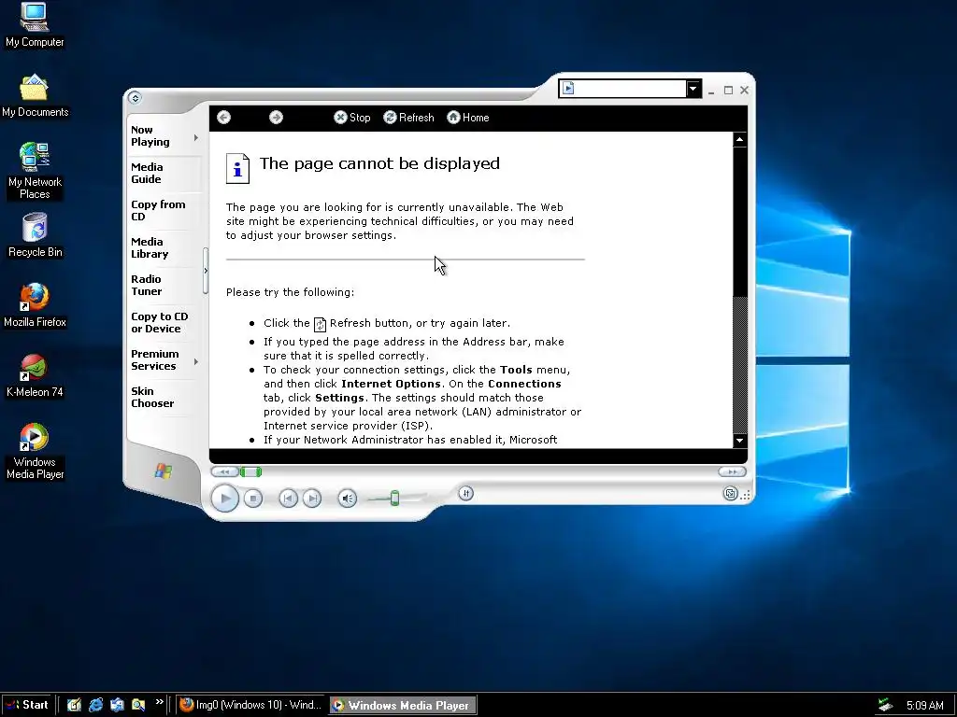Image resolution: width=957 pixels, height=717 pixels.
Task: Open the Skin Chooser
Action: (x=152, y=397)
